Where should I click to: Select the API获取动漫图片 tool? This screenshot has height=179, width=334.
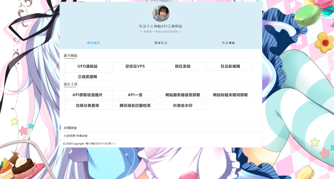pos(87,95)
